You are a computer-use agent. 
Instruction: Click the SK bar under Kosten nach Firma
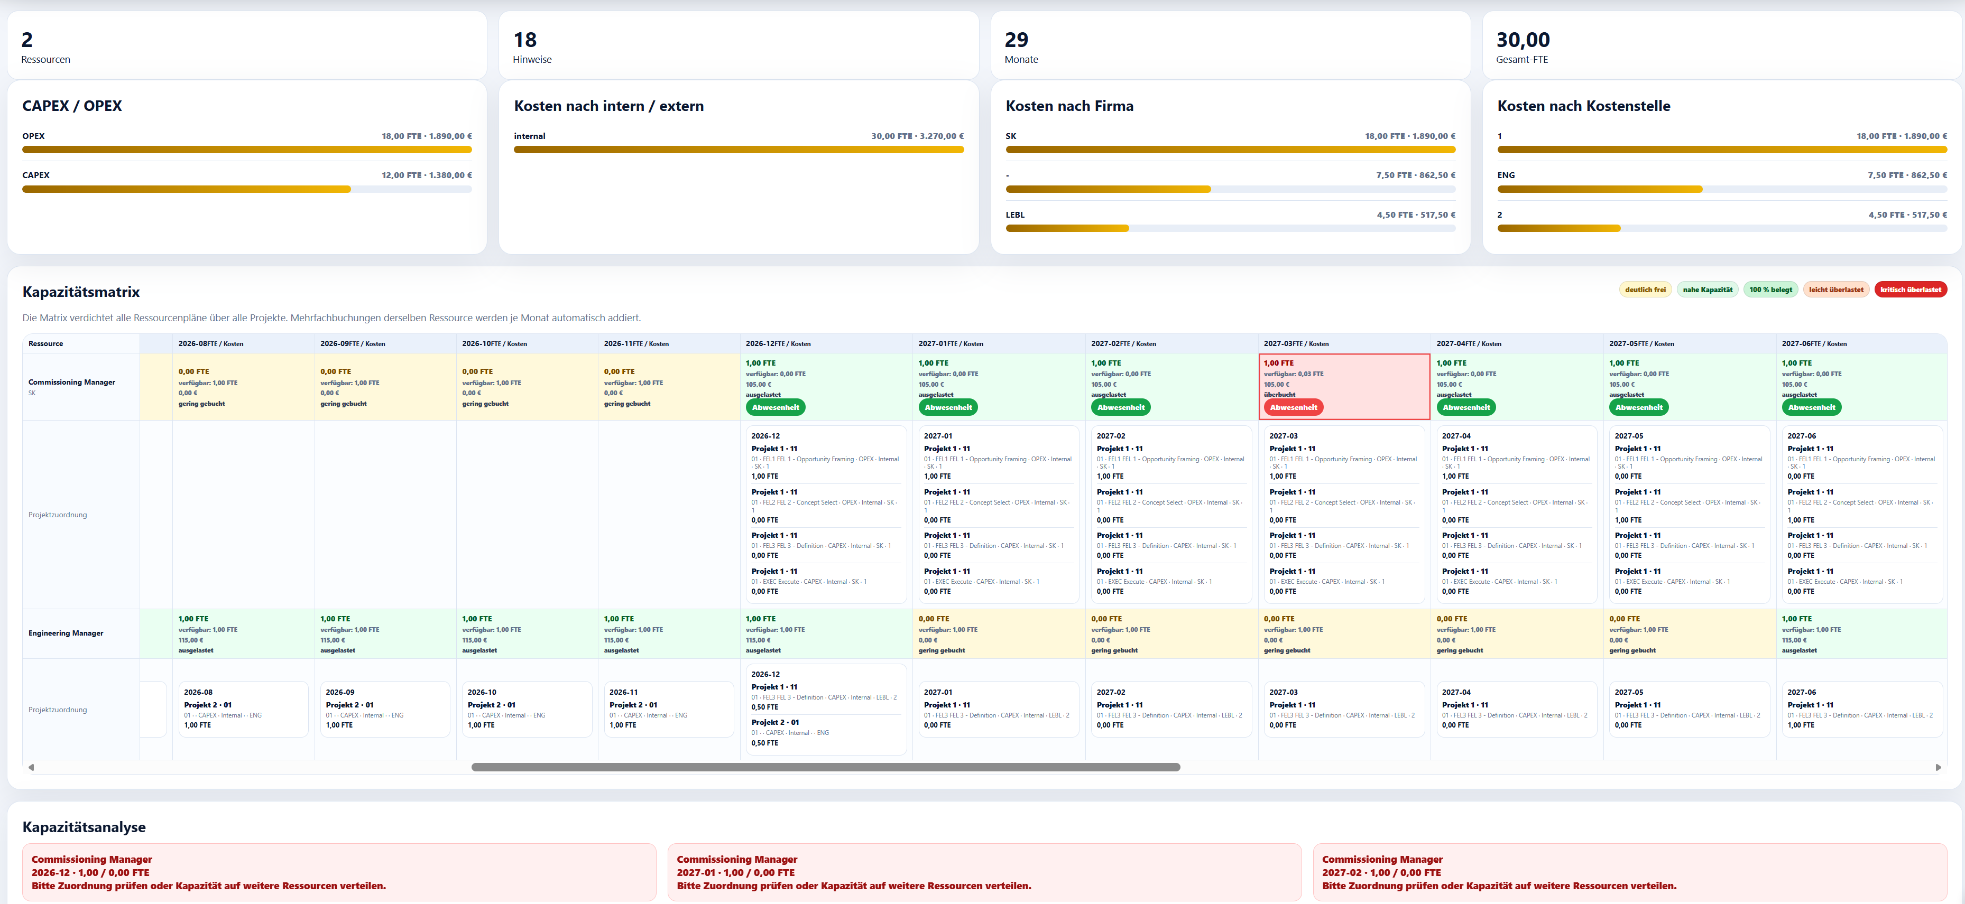click(1230, 150)
